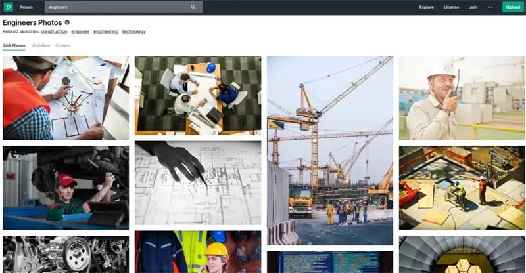Screen dimensions: 526x273
Task: Follow the construction related search
Action: click(54, 31)
